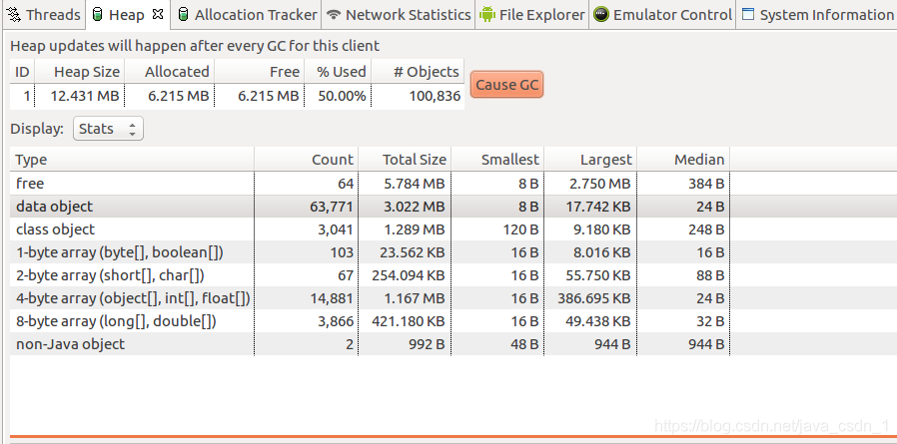897x444 pixels.
Task: Click the Allocated column header
Action: pyautogui.click(x=170, y=72)
